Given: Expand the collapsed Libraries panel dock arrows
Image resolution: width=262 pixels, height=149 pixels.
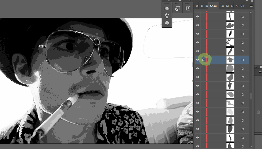Looking at the screenshot, I should (190, 1).
